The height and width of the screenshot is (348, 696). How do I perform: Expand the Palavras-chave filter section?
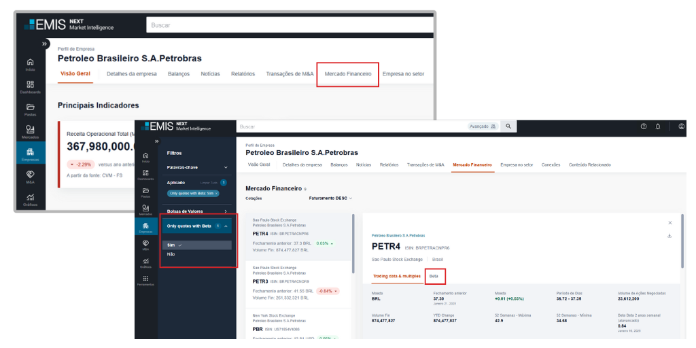(x=226, y=167)
